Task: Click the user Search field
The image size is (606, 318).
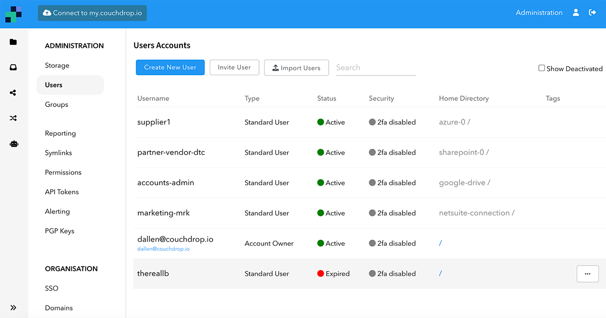Action: pyautogui.click(x=376, y=67)
